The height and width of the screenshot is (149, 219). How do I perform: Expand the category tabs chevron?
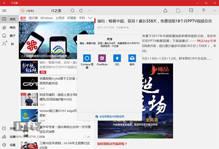[x=90, y=18]
